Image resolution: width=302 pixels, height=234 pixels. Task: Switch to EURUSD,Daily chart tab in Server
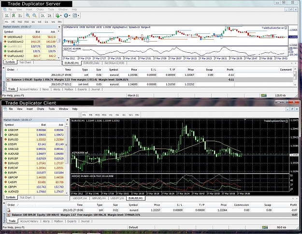point(91,63)
